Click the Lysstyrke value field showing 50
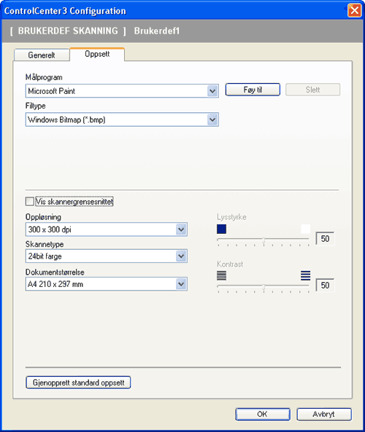The height and width of the screenshot is (432, 365). (x=325, y=239)
